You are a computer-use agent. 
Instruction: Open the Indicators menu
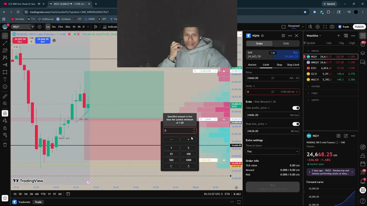tap(110, 27)
